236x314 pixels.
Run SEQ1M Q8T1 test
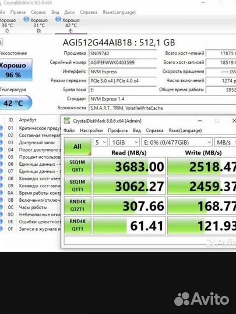(78, 166)
